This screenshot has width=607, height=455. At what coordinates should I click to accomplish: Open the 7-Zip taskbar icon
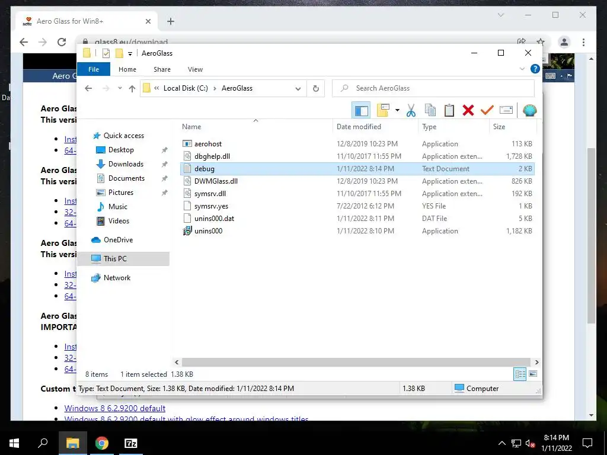[x=130, y=443]
